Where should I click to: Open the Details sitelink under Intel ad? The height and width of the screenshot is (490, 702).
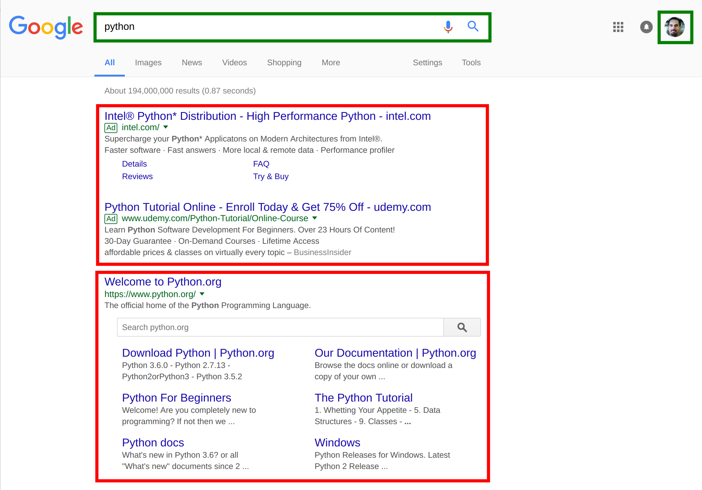click(134, 164)
